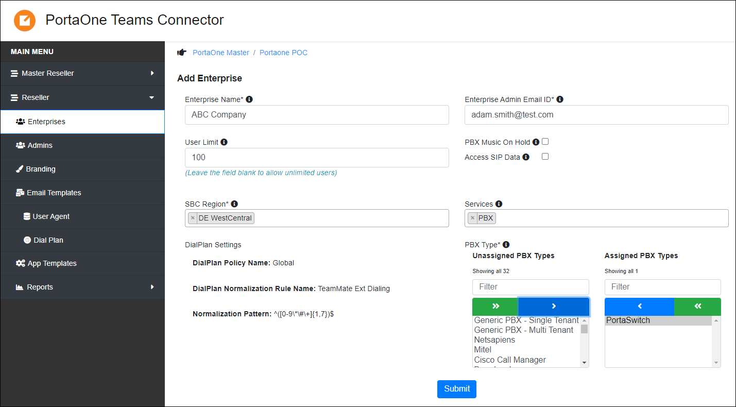Click the Email Templates mail icon
This screenshot has width=736, height=407.
[x=20, y=193]
